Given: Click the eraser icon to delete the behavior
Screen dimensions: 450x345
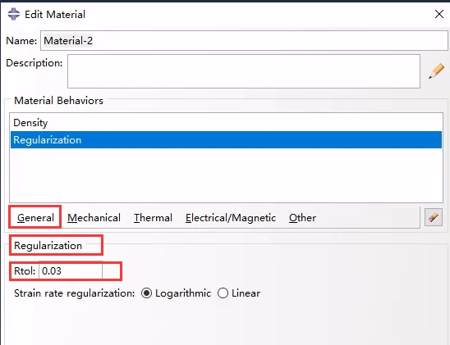Looking at the screenshot, I should (434, 217).
